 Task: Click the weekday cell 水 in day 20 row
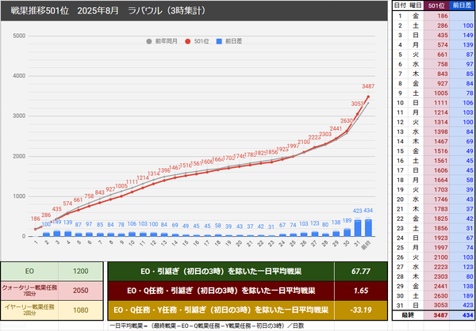pyautogui.click(x=415, y=200)
